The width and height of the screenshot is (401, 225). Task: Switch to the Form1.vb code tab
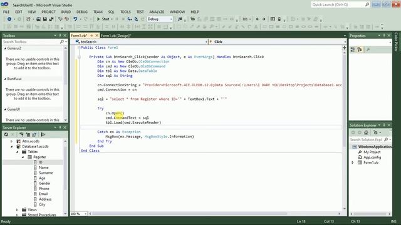(x=79, y=36)
